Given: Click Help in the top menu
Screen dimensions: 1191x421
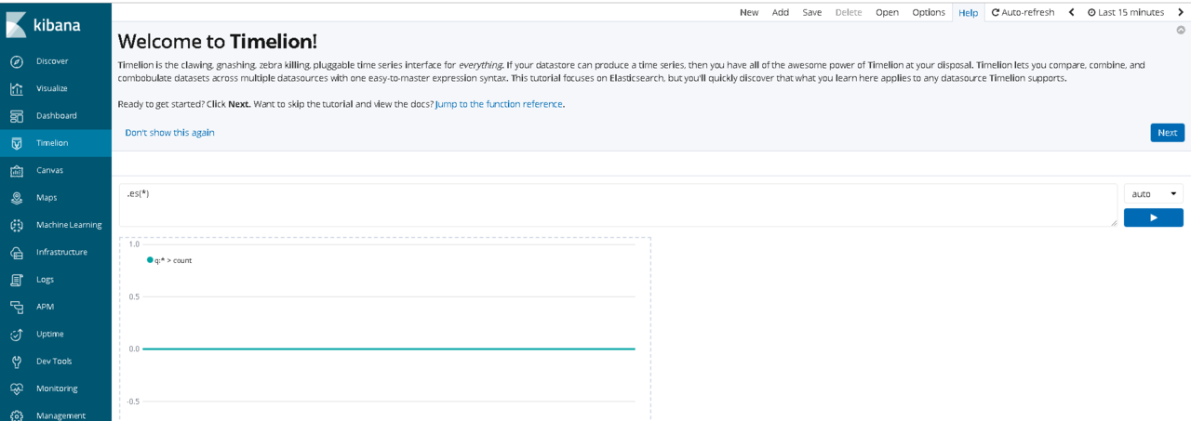Looking at the screenshot, I should 969,12.
